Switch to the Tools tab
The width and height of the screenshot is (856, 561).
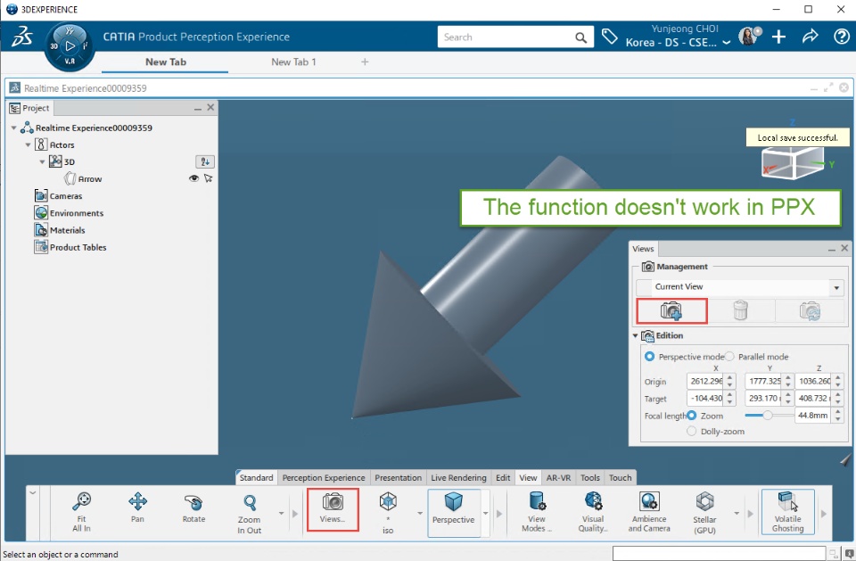590,477
